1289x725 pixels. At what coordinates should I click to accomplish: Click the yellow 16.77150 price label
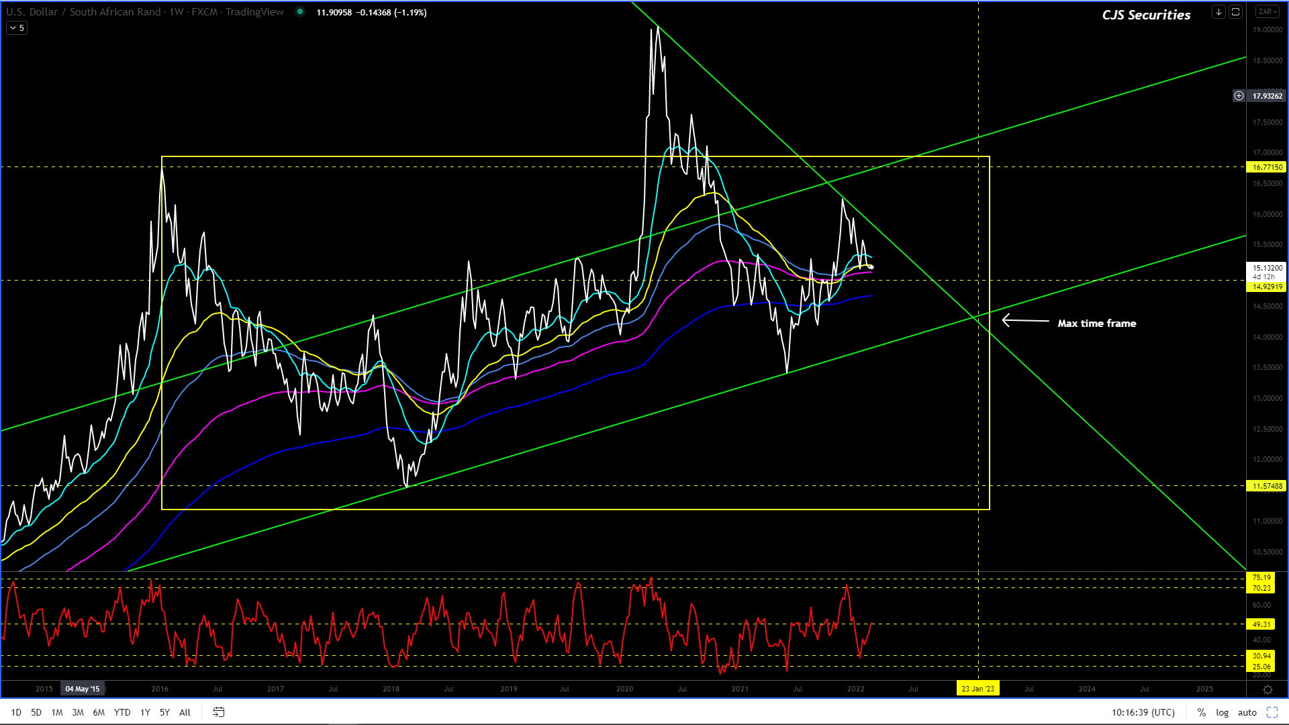pos(1266,167)
